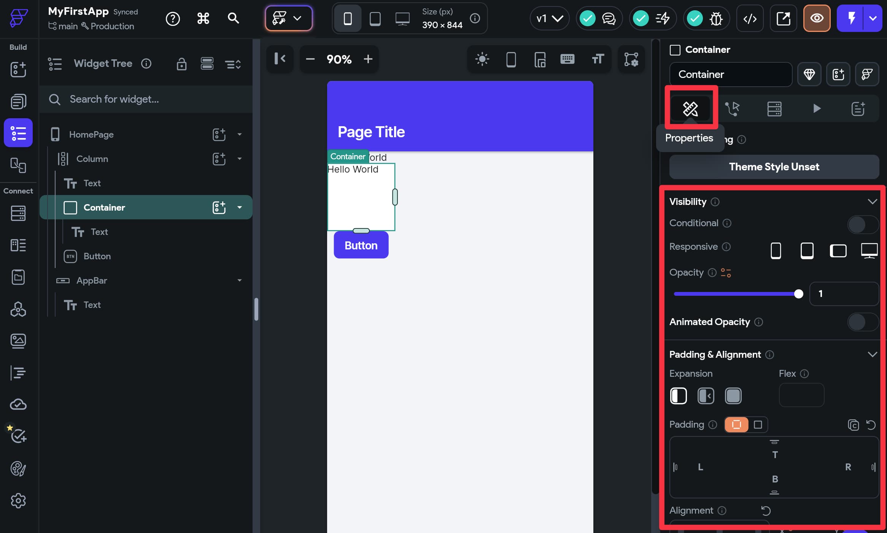Collapse the left panel arrow
This screenshot has height=533, width=887.
coord(280,59)
